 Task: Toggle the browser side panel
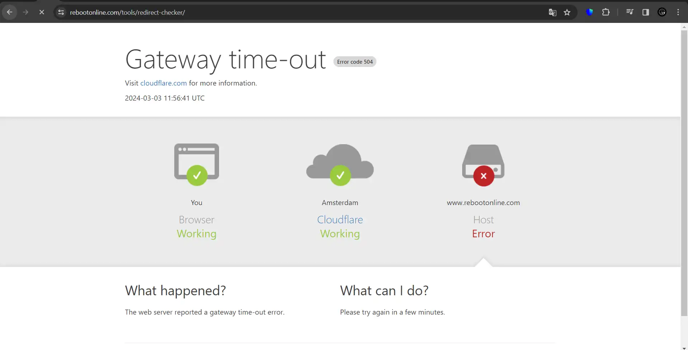(646, 12)
